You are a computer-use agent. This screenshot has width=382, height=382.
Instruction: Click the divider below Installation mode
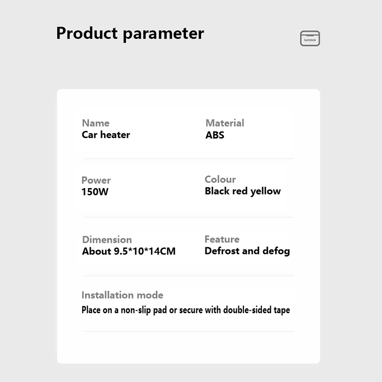[x=188, y=331]
